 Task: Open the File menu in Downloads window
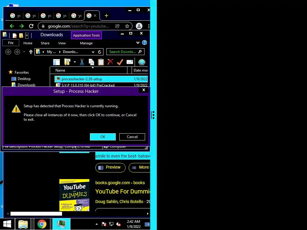pyautogui.click(x=11, y=43)
